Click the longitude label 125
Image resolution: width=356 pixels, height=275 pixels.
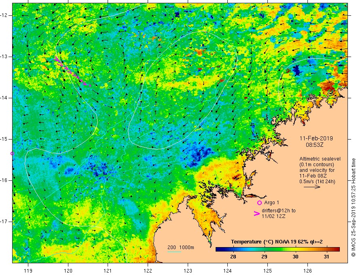pos(267,271)
